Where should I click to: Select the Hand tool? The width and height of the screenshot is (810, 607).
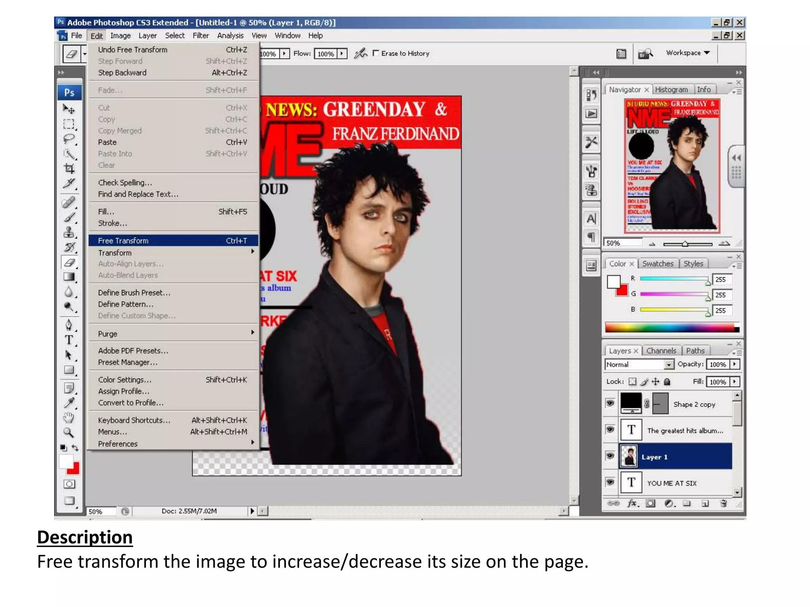tap(69, 418)
